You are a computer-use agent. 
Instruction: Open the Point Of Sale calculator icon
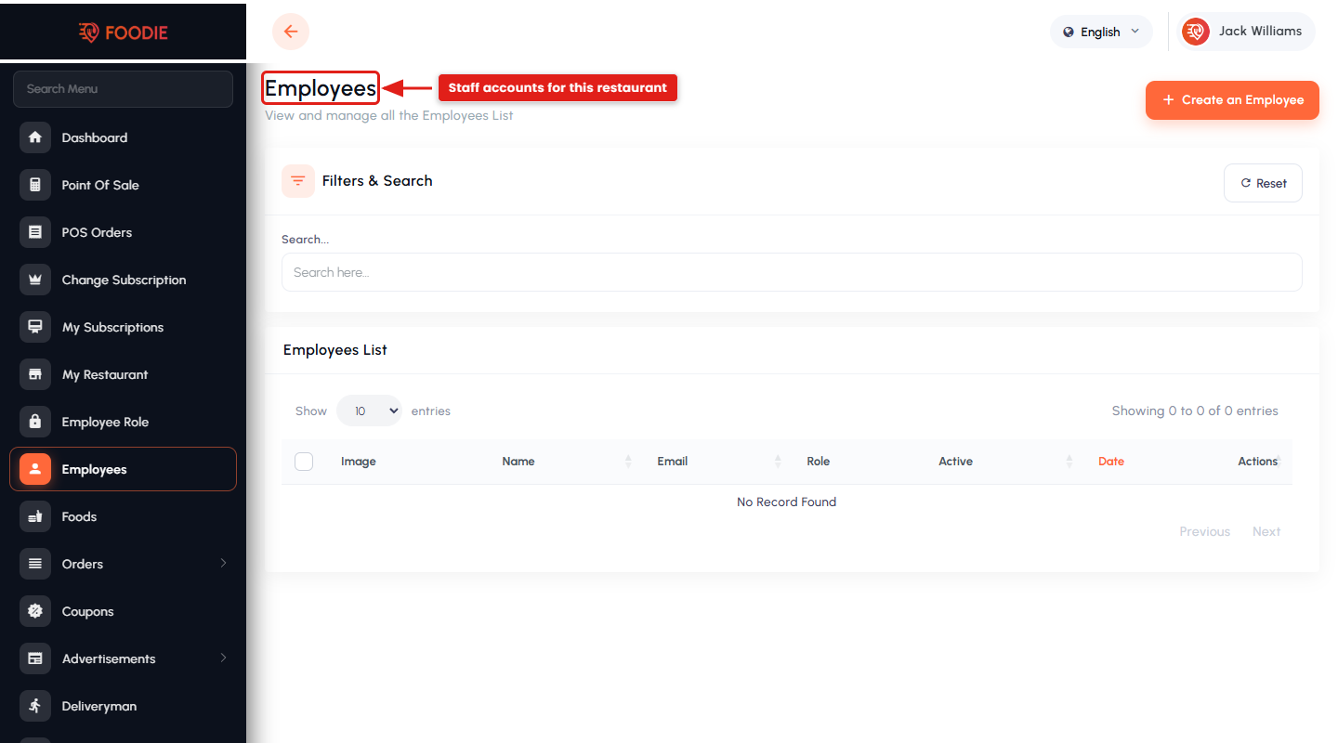click(x=35, y=185)
